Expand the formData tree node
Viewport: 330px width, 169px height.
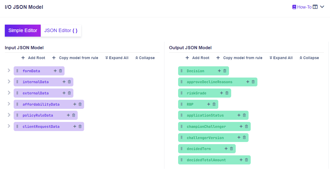point(9,71)
